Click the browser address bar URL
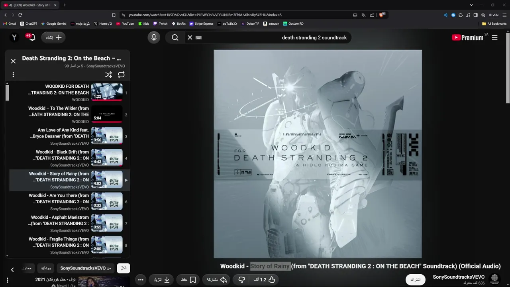The image size is (510, 287). pos(205,15)
